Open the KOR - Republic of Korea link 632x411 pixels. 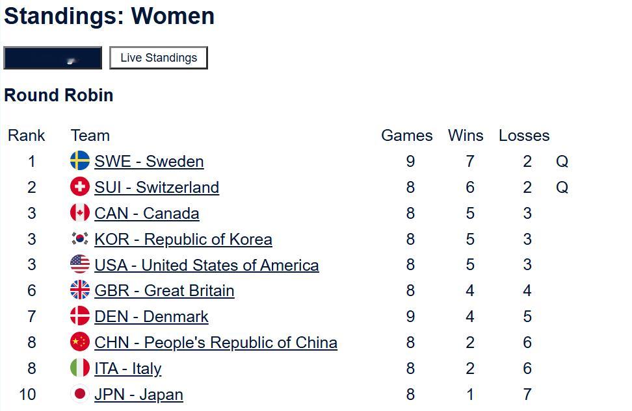pyautogui.click(x=183, y=240)
